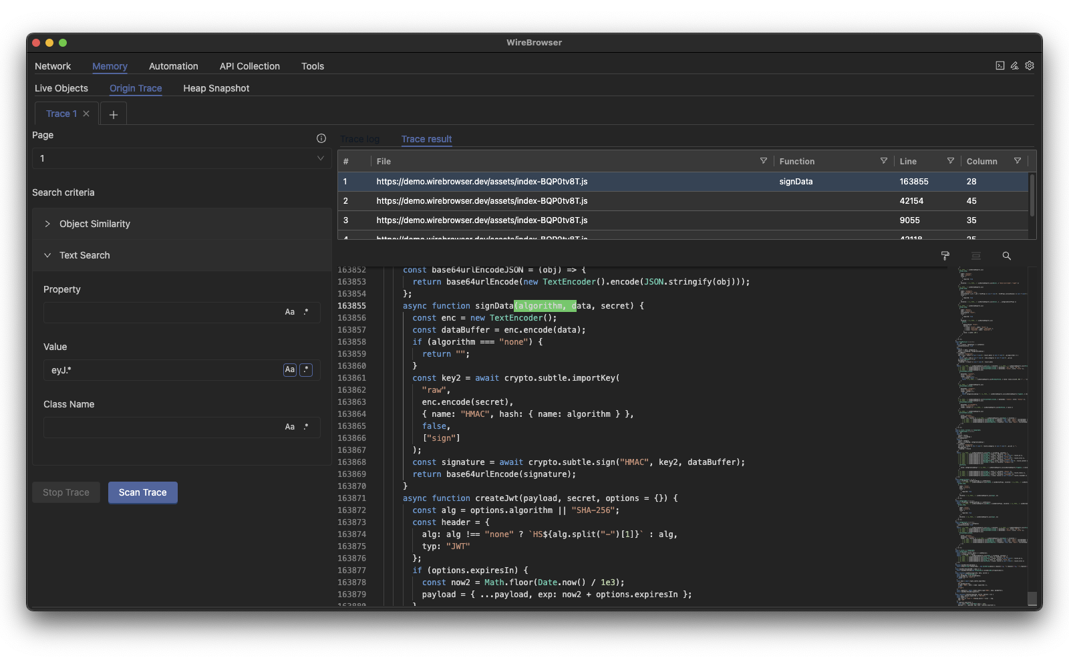Switch to the Heap Snapshot tab

[216, 88]
